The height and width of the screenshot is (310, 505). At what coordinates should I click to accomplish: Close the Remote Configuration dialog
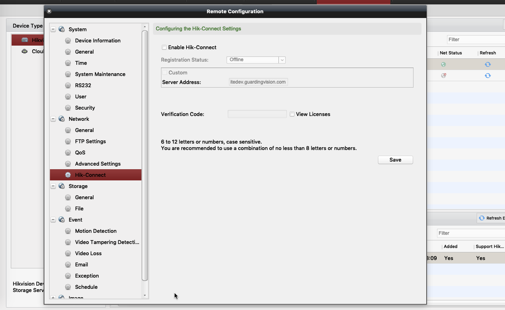pos(49,11)
